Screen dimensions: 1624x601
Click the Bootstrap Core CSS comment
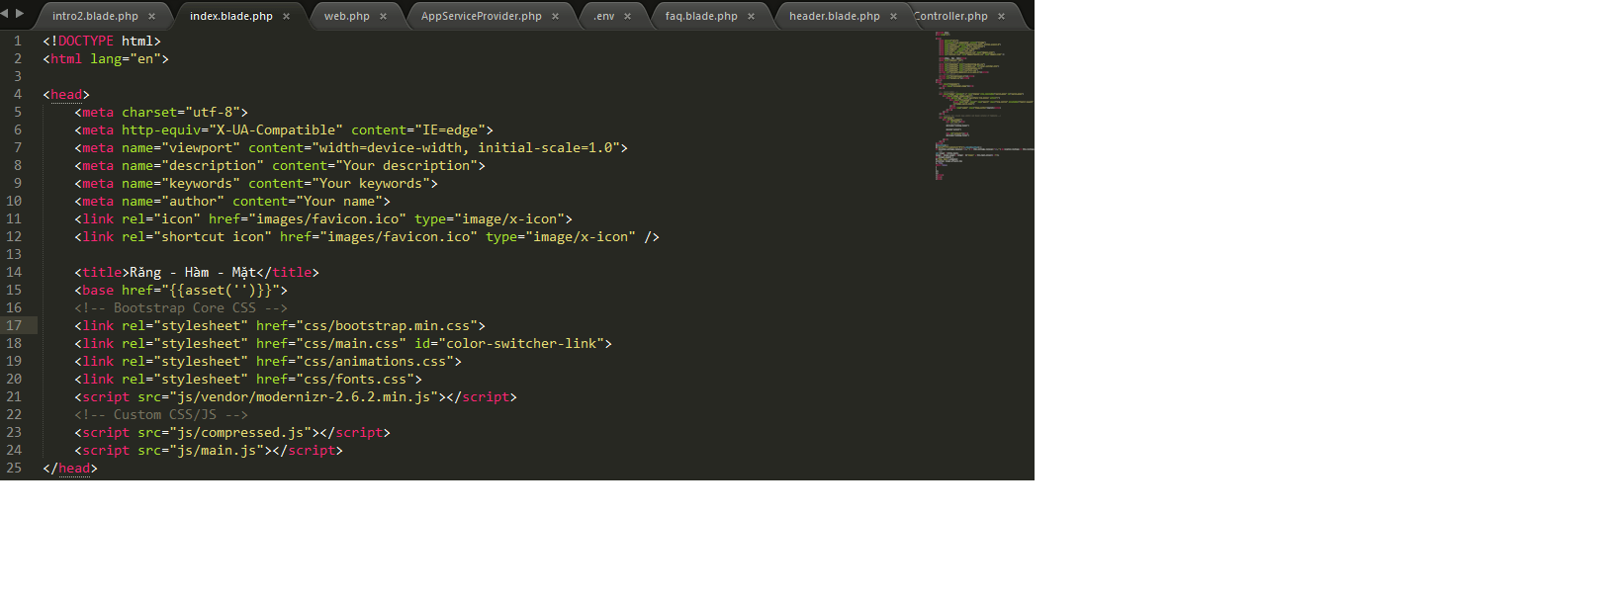pyautogui.click(x=181, y=307)
